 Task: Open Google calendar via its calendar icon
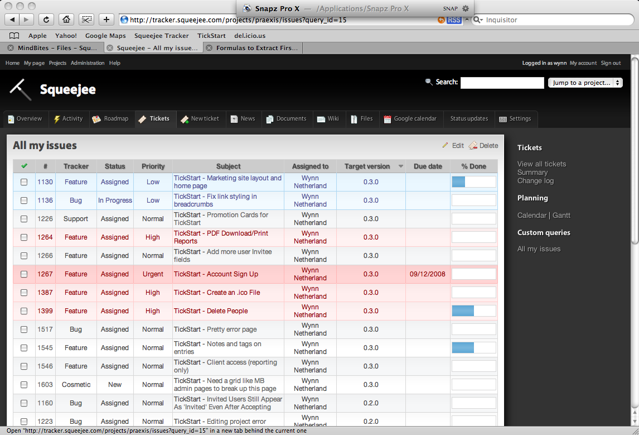[387, 119]
